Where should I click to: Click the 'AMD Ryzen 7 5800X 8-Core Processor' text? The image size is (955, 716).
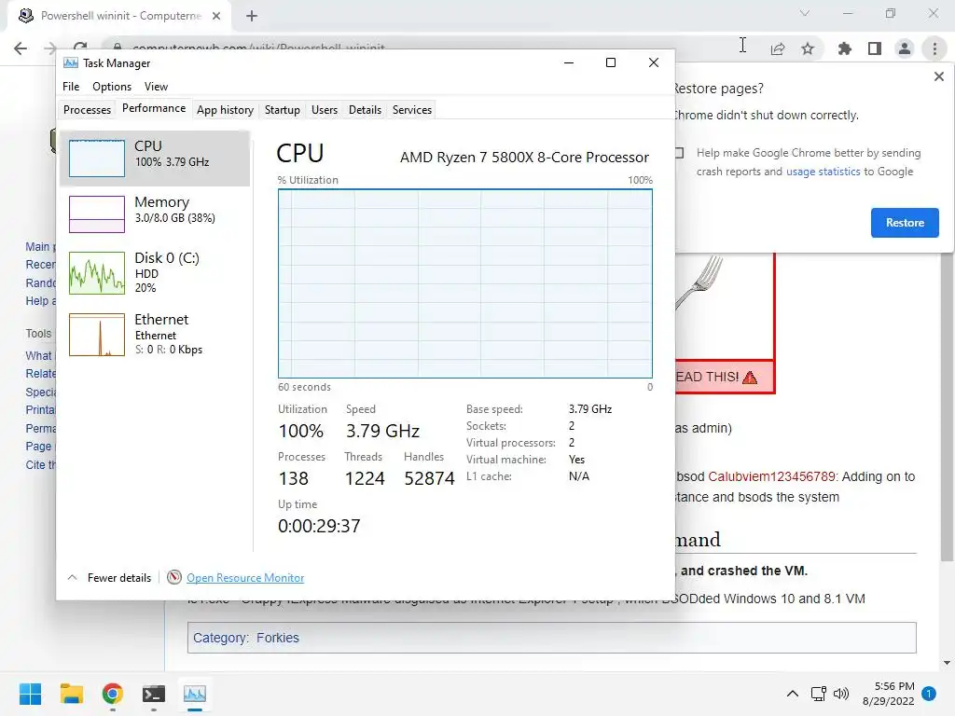point(524,157)
